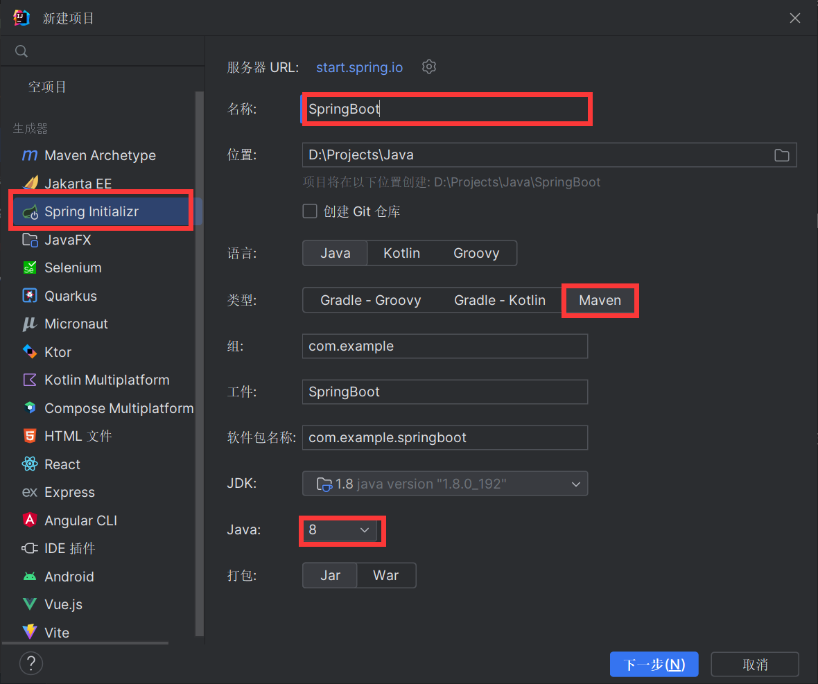Click the JavaFX folder icon
This screenshot has height=684, width=818.
[x=30, y=240]
